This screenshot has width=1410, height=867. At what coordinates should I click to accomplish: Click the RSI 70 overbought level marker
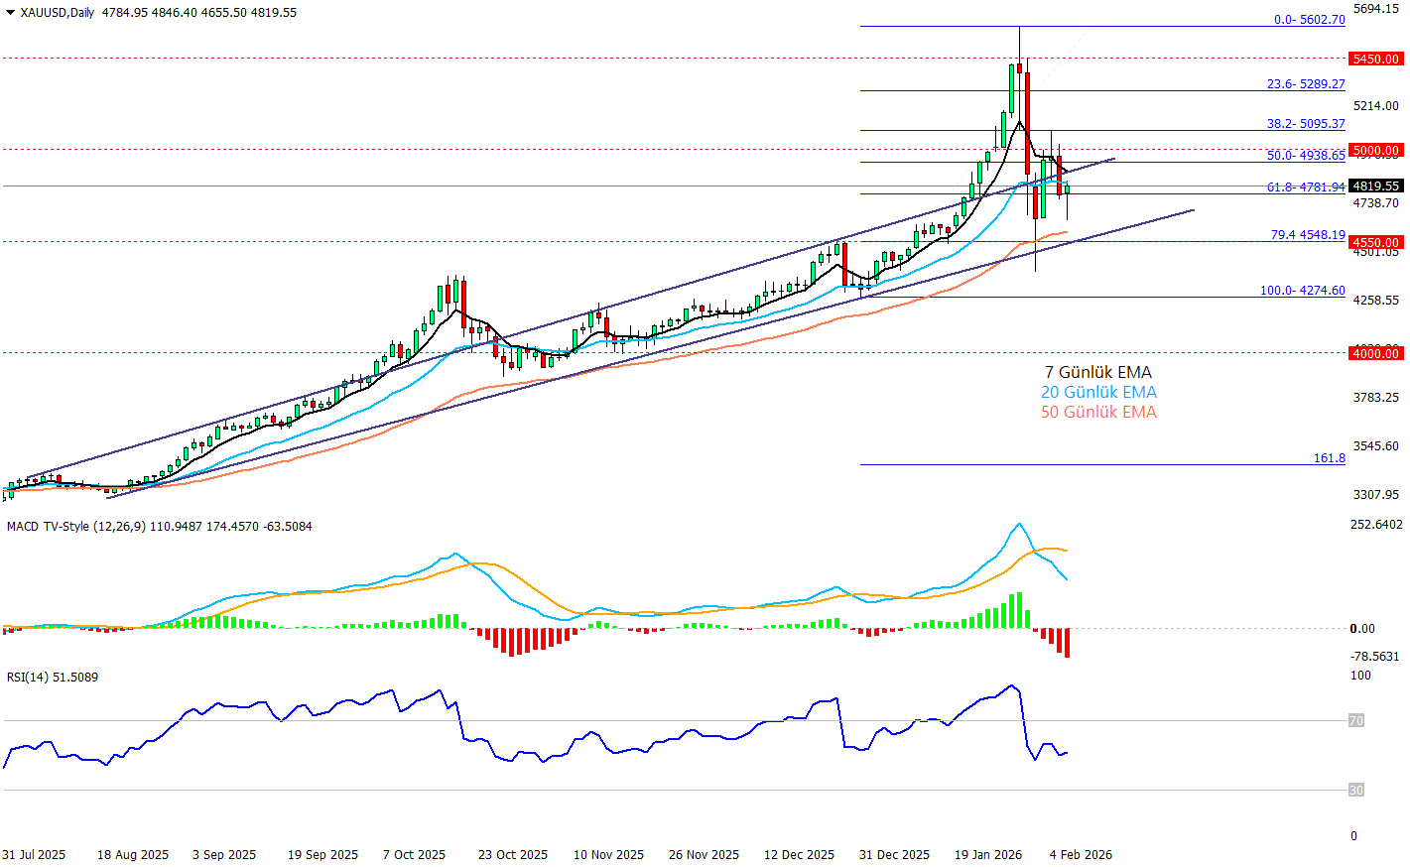(x=1355, y=721)
